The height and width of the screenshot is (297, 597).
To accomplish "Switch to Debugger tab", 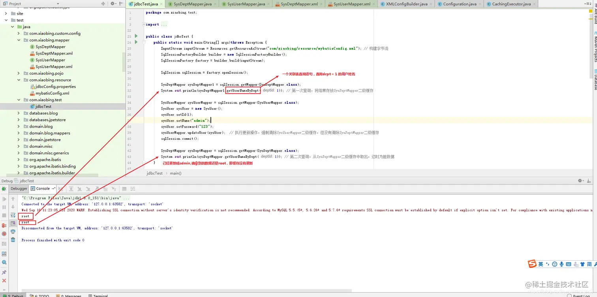I will point(19,189).
